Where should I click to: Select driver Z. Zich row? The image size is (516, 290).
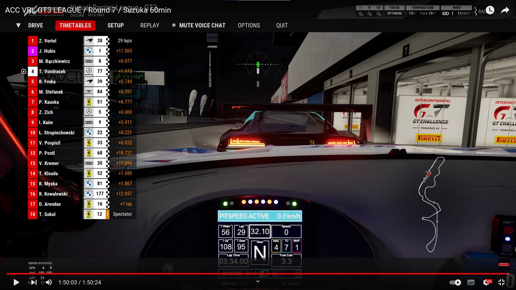point(82,112)
